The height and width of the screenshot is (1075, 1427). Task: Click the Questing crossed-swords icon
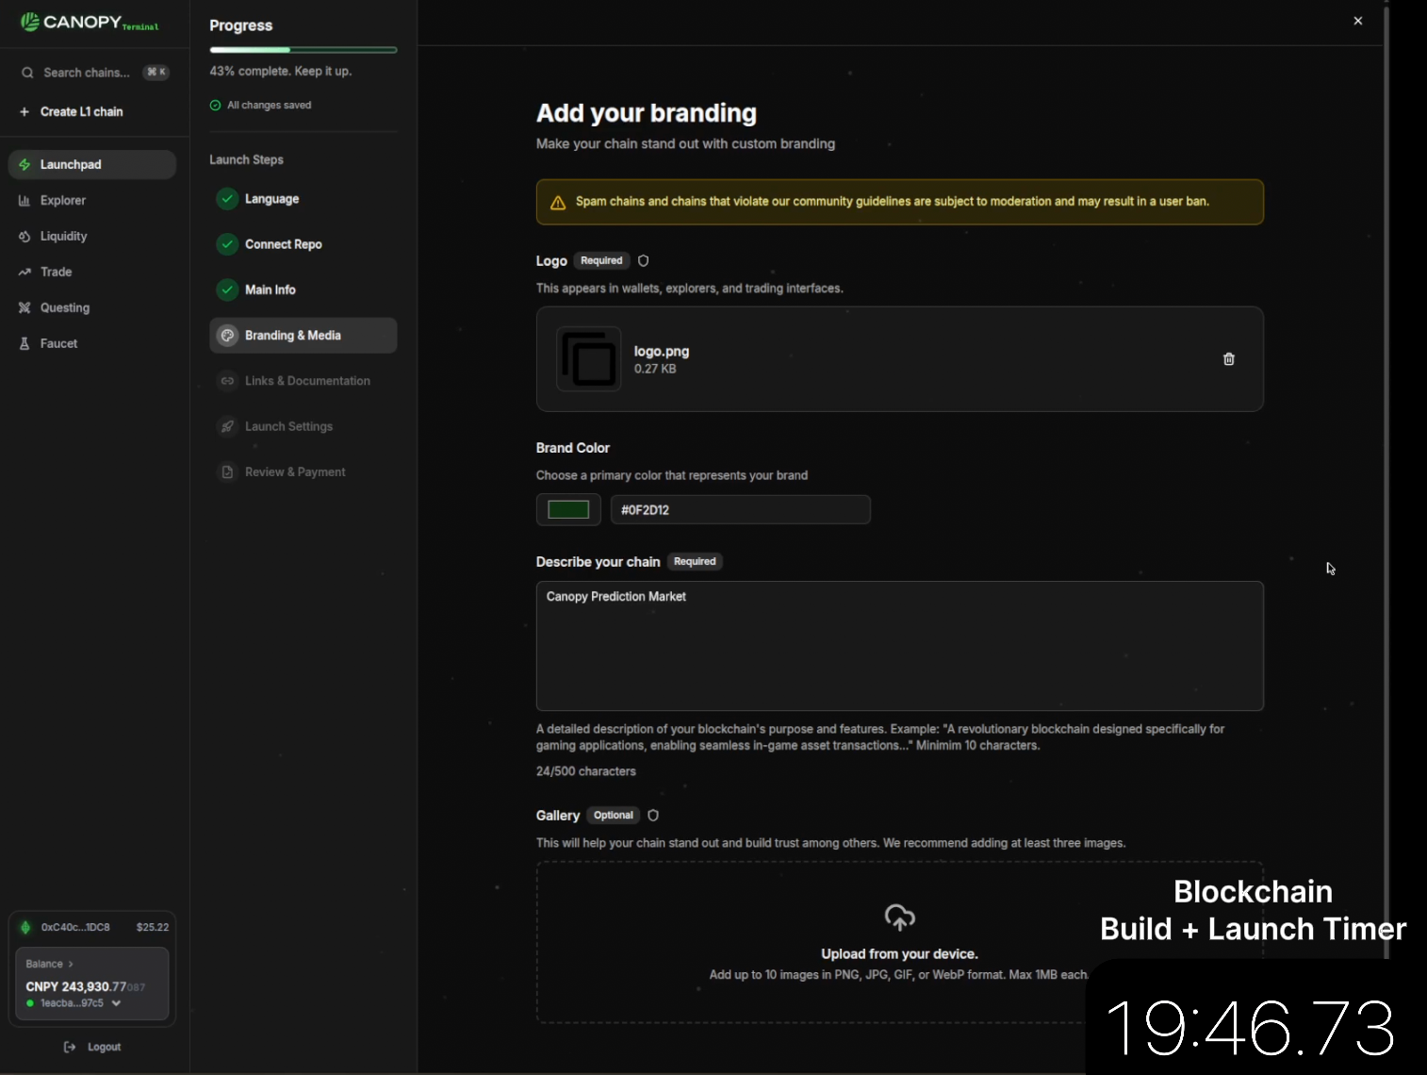(25, 307)
